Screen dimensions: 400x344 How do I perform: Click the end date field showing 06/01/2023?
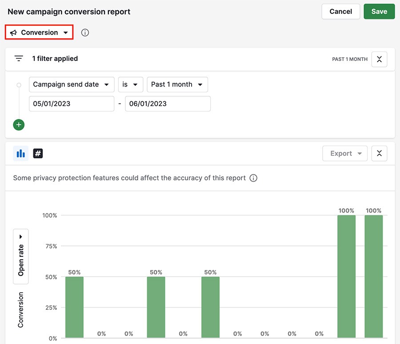(x=168, y=103)
